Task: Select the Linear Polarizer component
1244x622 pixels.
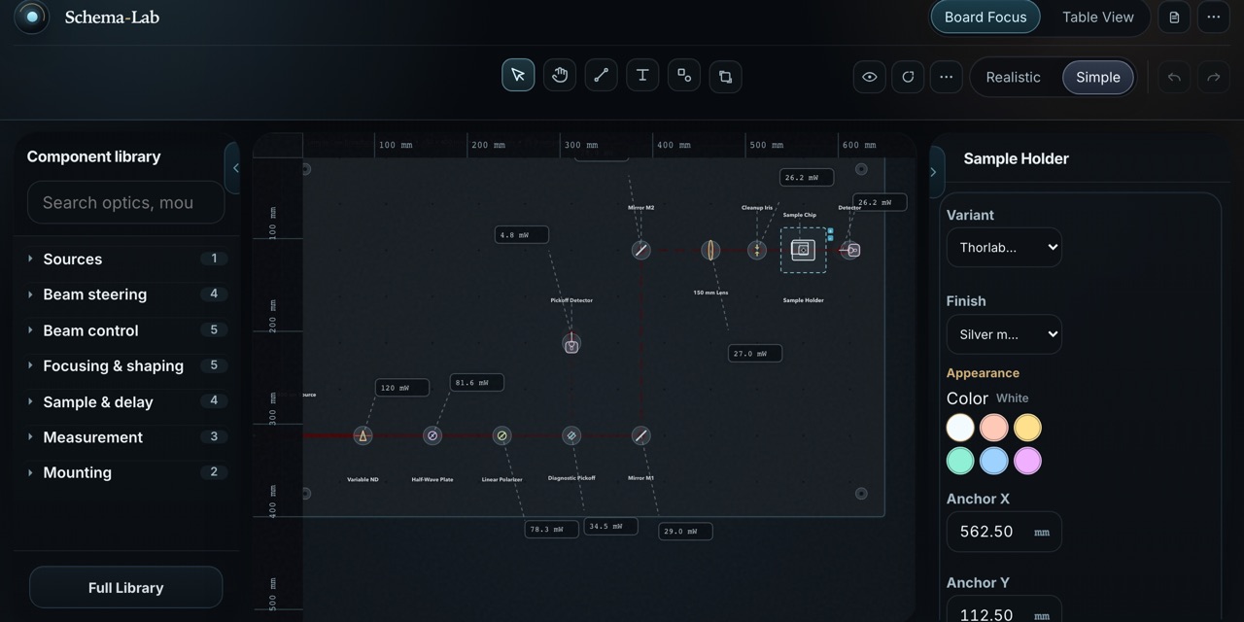Action: (501, 435)
